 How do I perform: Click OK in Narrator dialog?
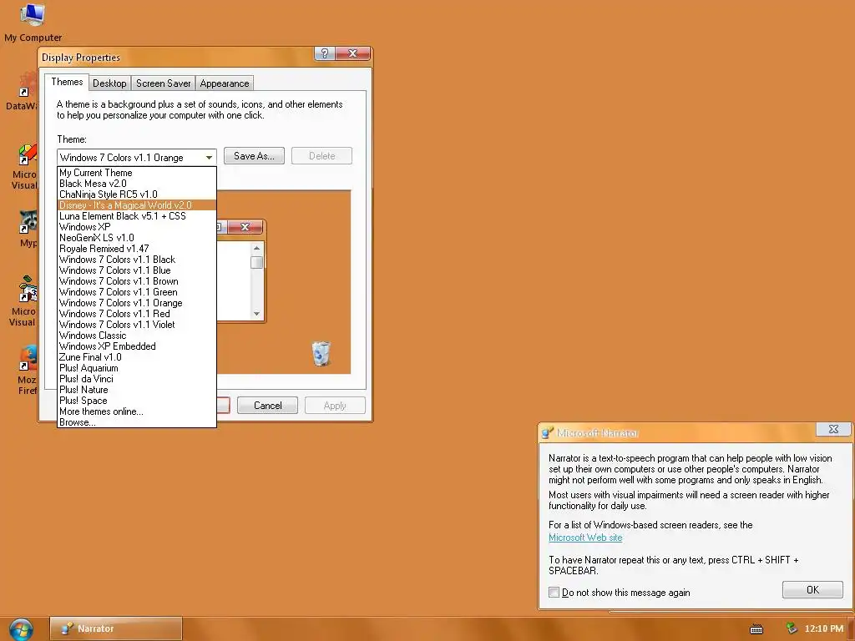(812, 590)
